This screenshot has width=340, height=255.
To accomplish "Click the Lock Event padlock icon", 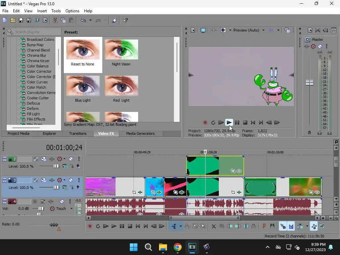I will 253,226.
